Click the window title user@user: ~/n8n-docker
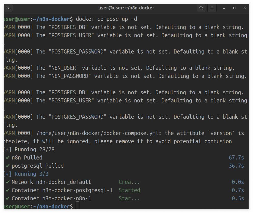253x213 pixels. [x=126, y=8]
